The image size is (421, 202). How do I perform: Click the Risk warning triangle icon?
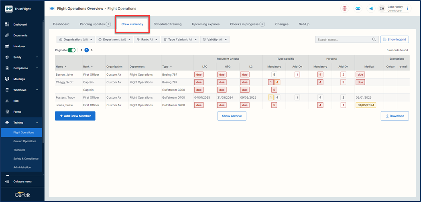(x=7, y=101)
